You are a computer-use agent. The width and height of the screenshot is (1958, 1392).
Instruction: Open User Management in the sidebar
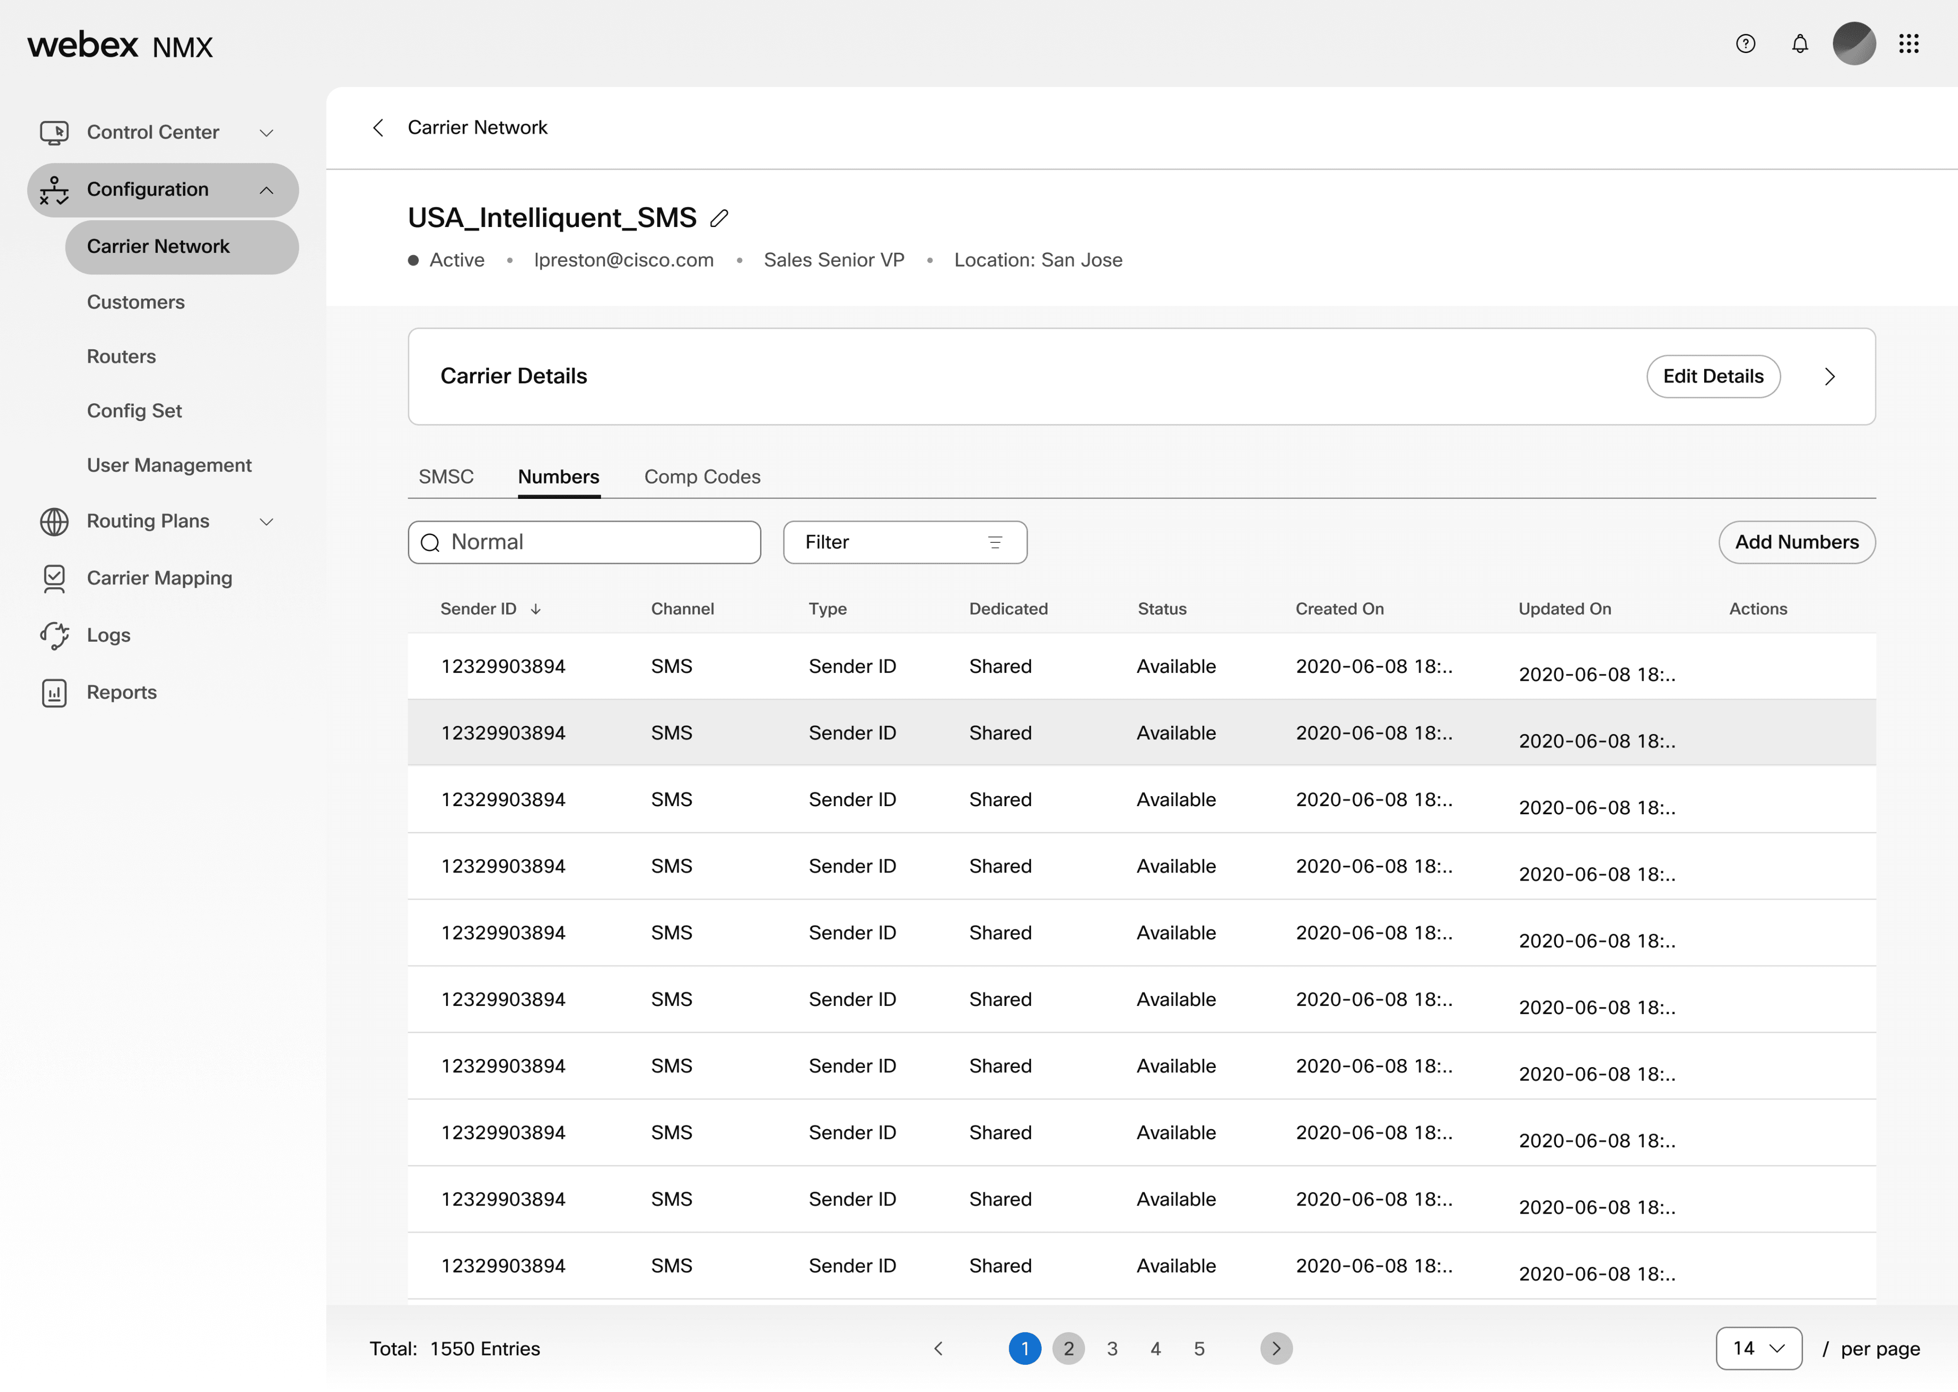click(169, 465)
